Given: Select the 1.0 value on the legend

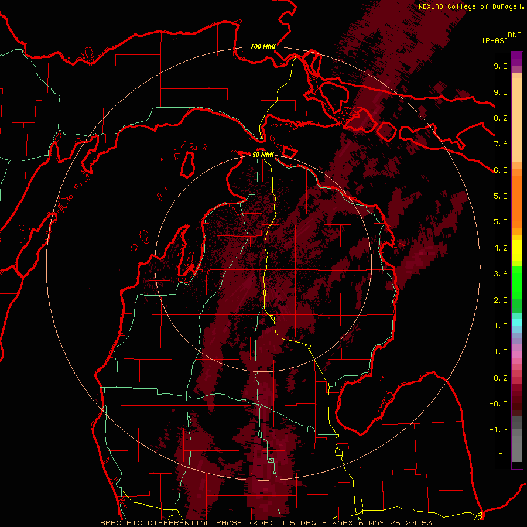Looking at the screenshot, I should (x=501, y=352).
